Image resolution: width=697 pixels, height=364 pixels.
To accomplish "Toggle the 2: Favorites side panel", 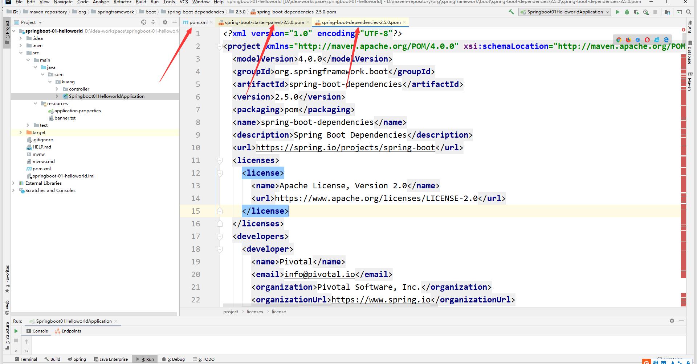I will point(7,279).
